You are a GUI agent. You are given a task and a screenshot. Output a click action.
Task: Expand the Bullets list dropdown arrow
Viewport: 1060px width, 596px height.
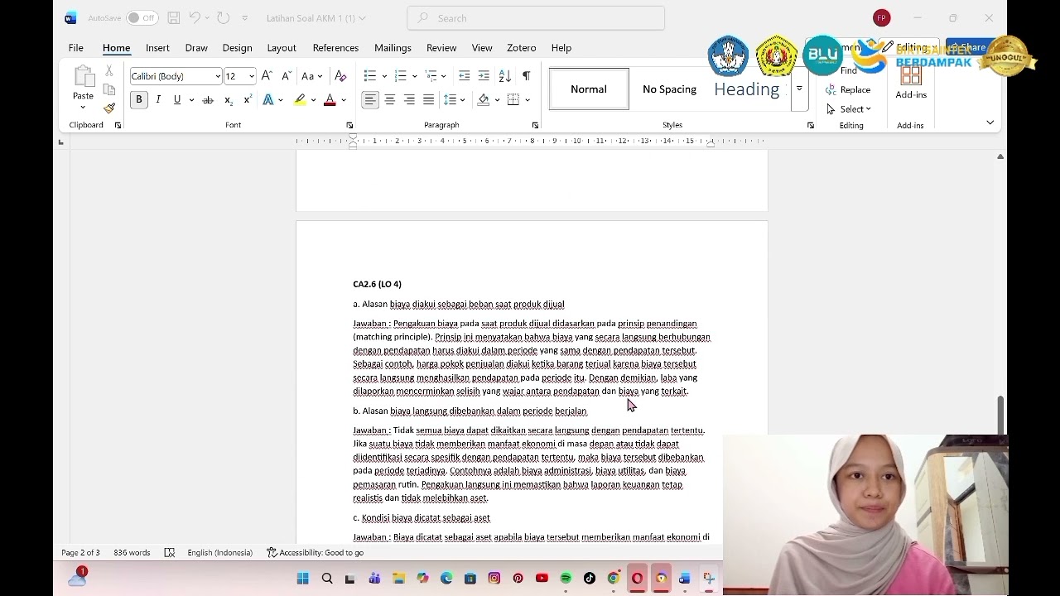tap(384, 76)
